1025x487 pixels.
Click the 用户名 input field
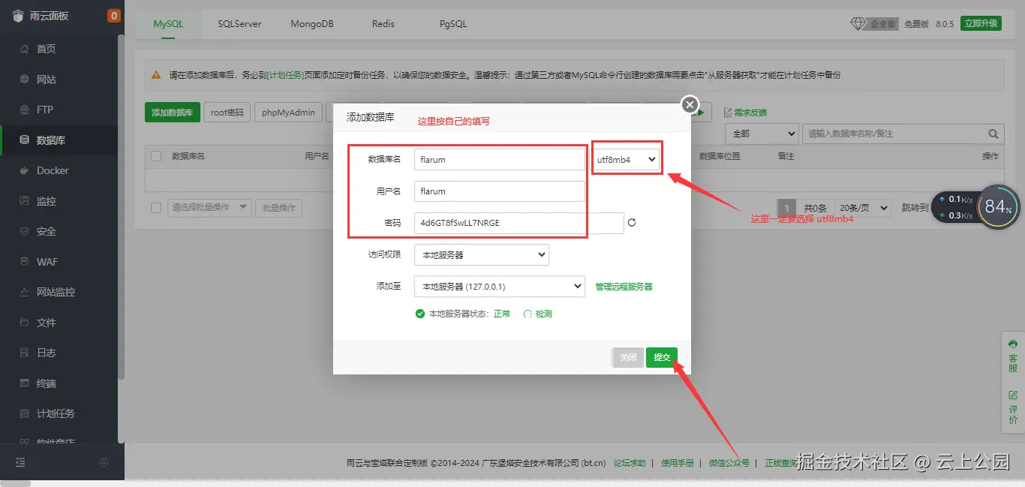tap(500, 191)
